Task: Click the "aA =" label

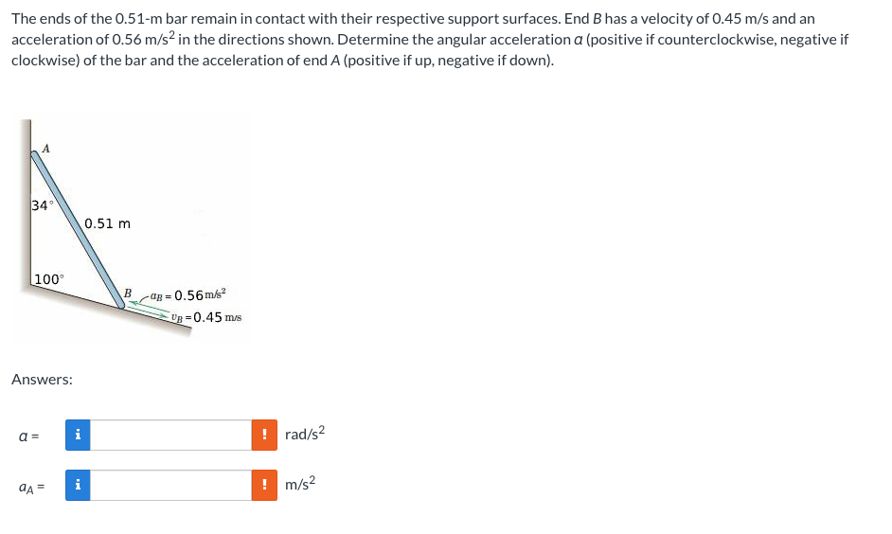Action: tap(29, 487)
